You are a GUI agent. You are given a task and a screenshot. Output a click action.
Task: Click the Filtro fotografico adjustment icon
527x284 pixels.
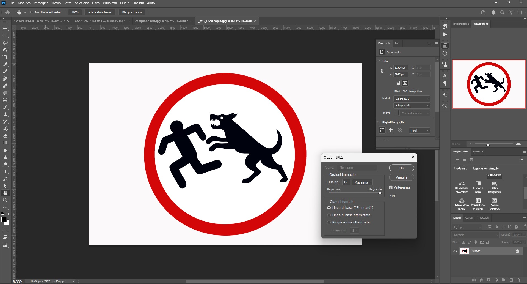click(x=494, y=184)
